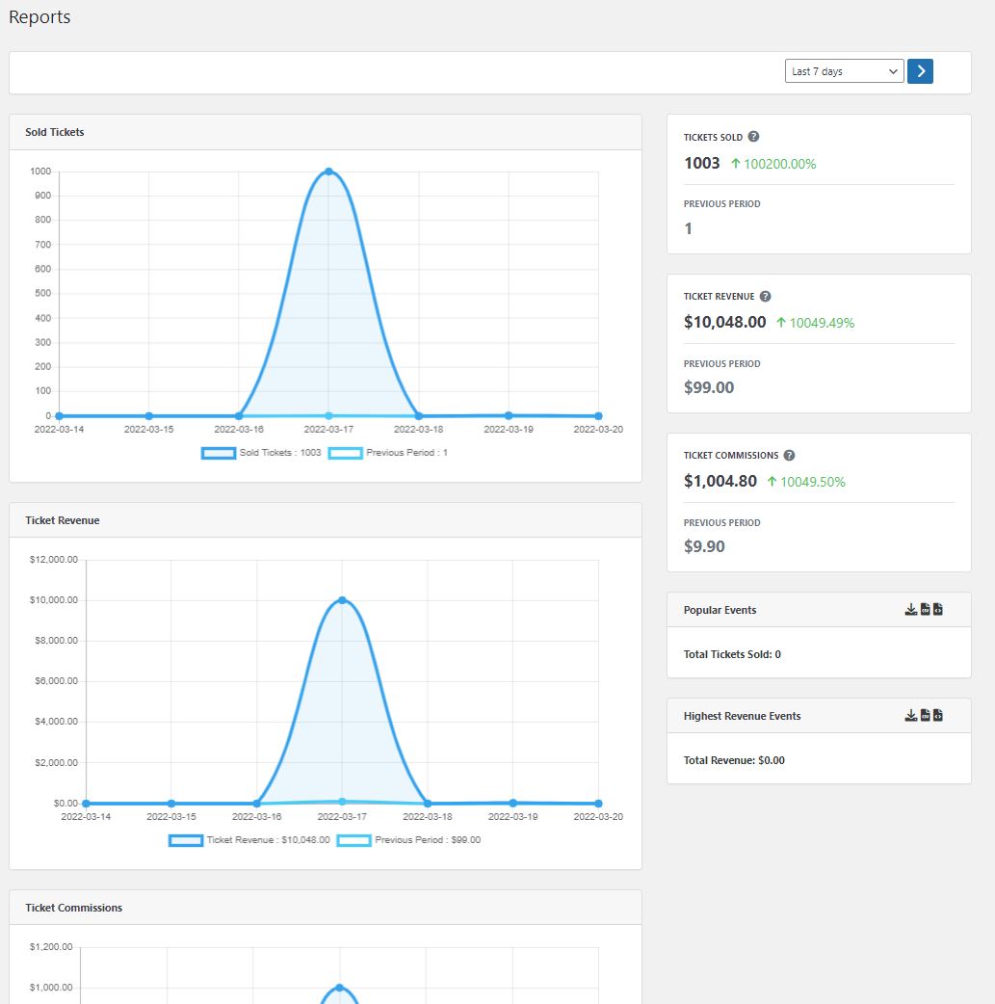Click the 'Ticket Revenue : $10,048.00' legend color box

pos(186,840)
